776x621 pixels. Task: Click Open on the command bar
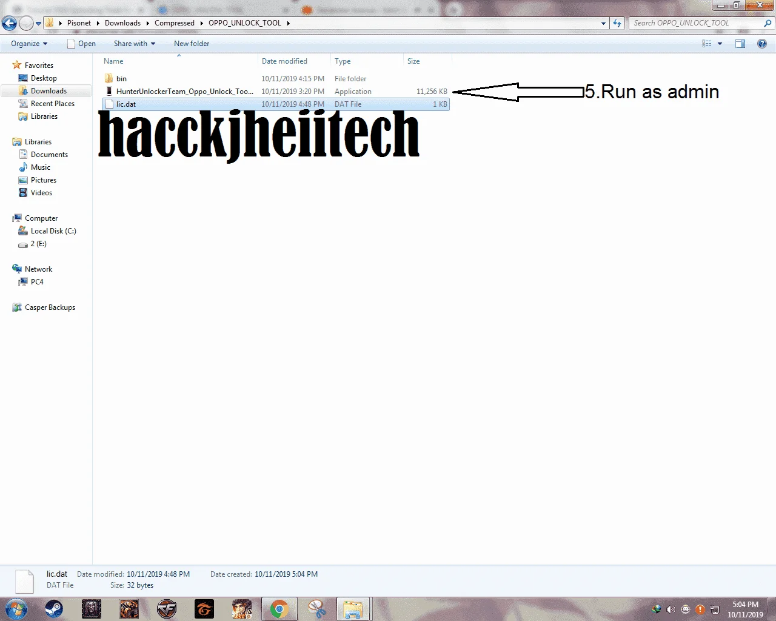(x=81, y=44)
